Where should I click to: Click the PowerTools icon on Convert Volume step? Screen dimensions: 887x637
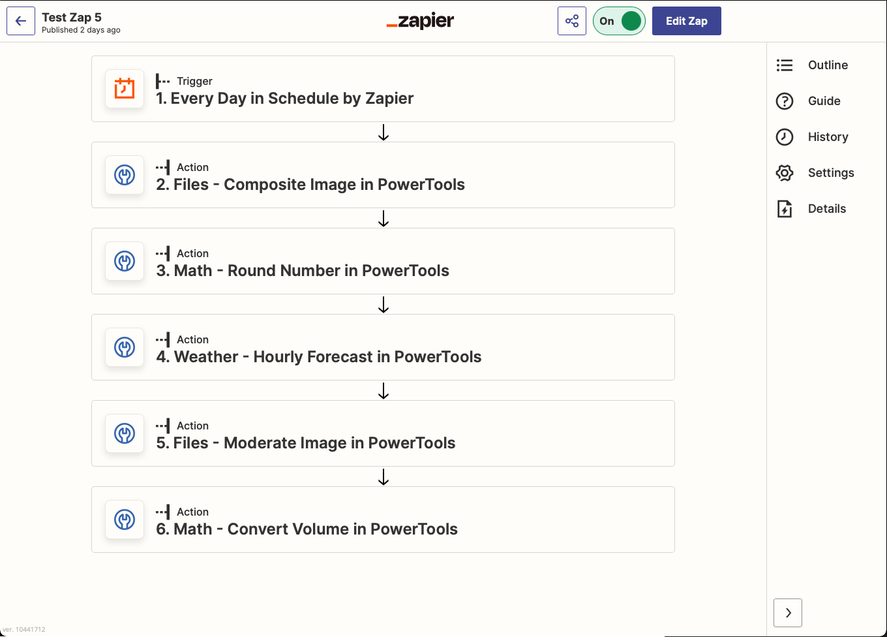tap(124, 520)
